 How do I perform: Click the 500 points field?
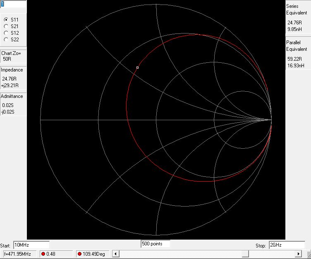(155, 244)
